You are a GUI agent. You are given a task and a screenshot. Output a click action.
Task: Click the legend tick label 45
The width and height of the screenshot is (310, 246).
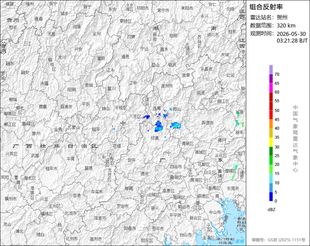pyautogui.click(x=277, y=120)
